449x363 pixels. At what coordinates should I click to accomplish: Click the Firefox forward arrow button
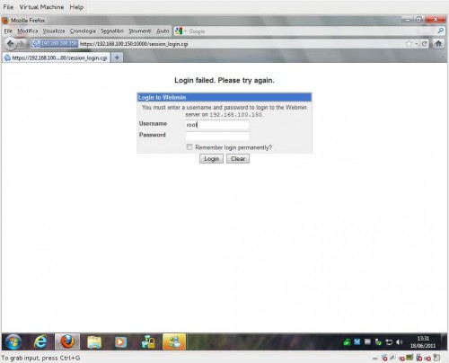pos(22,44)
